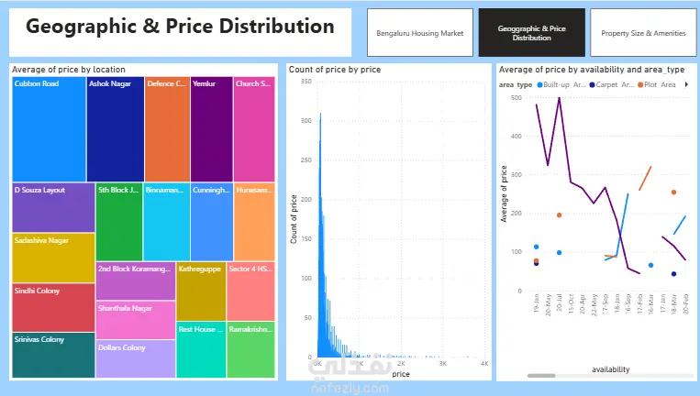The width and height of the screenshot is (700, 396).
Task: Select Dollars Colony lavender tile
Action: click(136, 359)
